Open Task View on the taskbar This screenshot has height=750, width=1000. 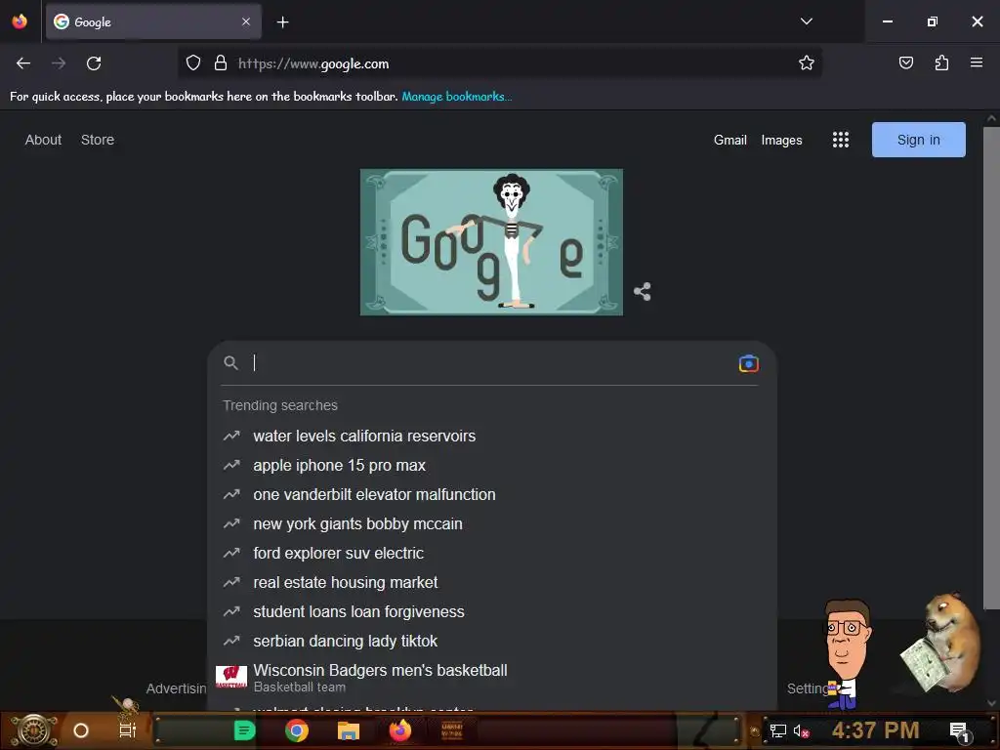click(x=128, y=730)
